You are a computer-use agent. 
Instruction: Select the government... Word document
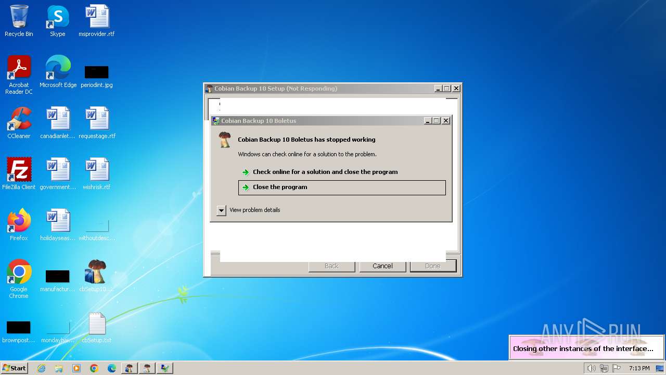(x=58, y=174)
